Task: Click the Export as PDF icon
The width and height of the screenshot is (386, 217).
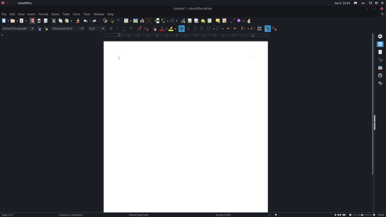Action: tap(32, 21)
